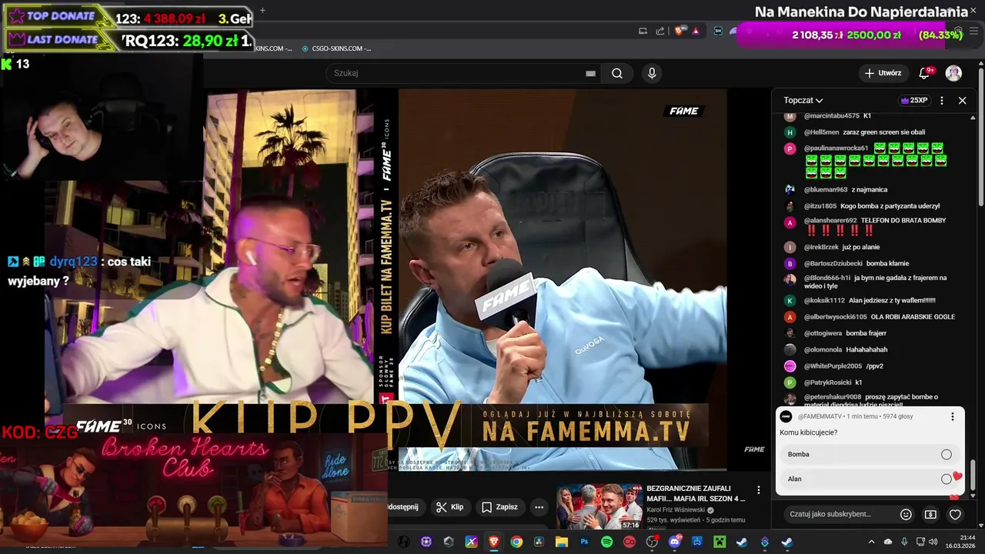The height and width of the screenshot is (554, 985).
Task: Click chat username @ottogiwera
Action: (823, 333)
